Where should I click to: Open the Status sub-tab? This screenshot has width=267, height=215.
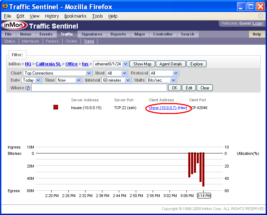click(10, 41)
